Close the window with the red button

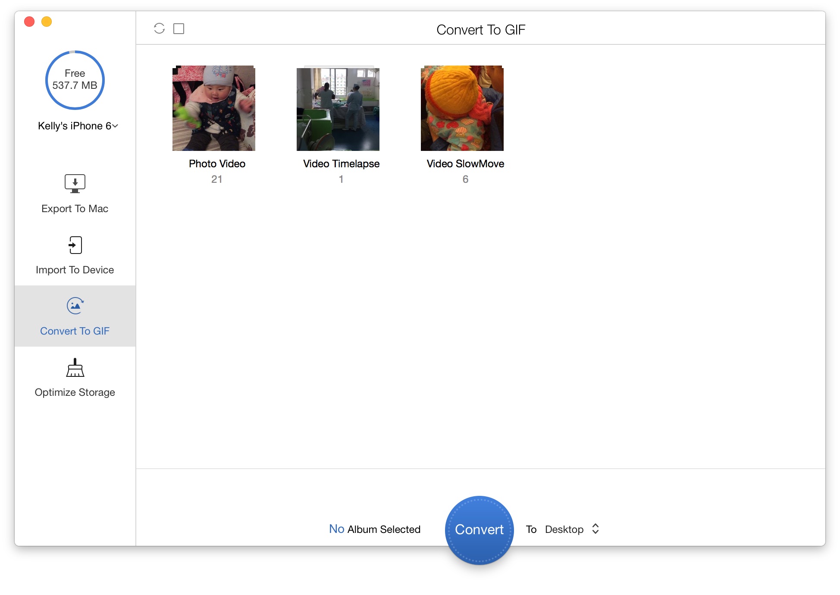[29, 22]
